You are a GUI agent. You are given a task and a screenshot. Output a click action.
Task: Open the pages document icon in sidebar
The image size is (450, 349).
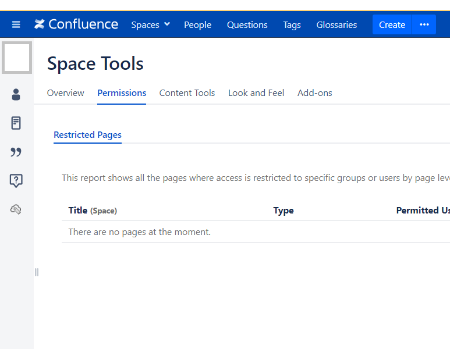tap(16, 123)
